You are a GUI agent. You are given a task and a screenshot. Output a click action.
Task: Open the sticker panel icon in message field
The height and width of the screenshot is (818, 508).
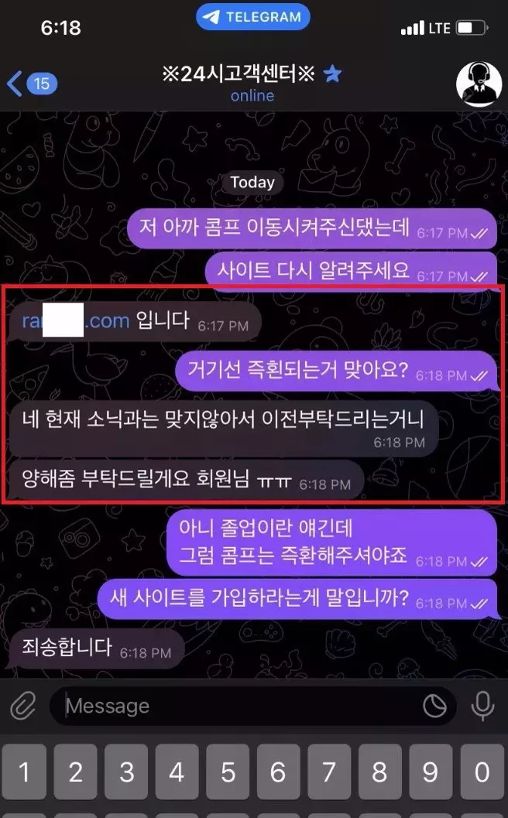434,706
